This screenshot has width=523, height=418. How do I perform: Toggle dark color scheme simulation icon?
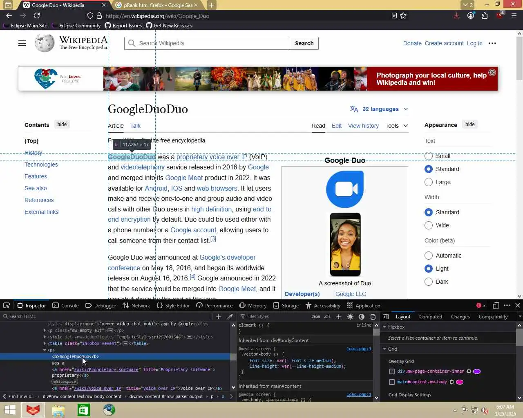[362, 316]
